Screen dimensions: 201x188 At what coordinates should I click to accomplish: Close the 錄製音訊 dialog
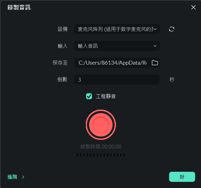click(193, 7)
